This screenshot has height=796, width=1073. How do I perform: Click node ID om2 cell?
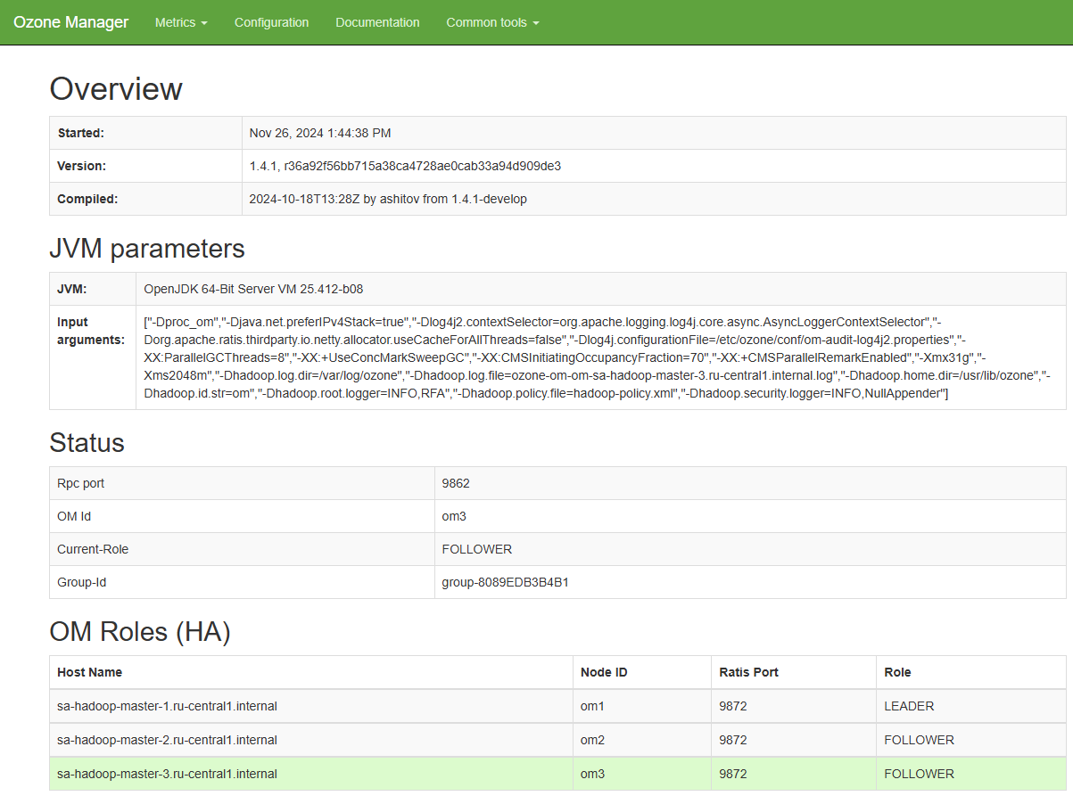[x=642, y=740]
